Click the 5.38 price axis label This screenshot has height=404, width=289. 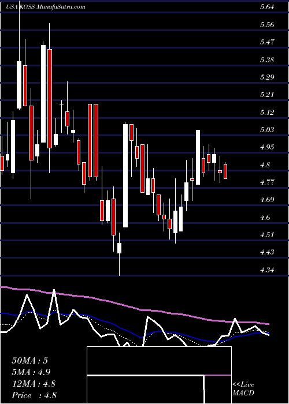pyautogui.click(x=267, y=59)
